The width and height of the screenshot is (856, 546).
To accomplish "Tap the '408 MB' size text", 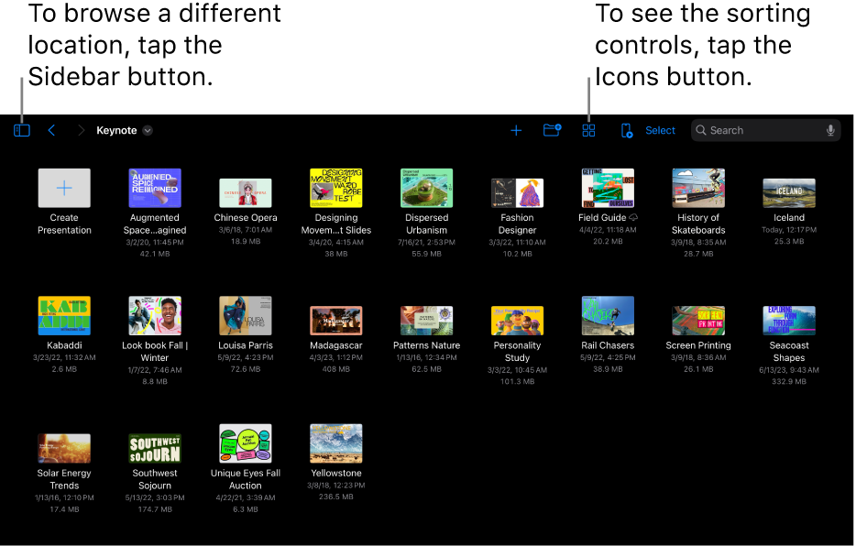I will 336,369.
